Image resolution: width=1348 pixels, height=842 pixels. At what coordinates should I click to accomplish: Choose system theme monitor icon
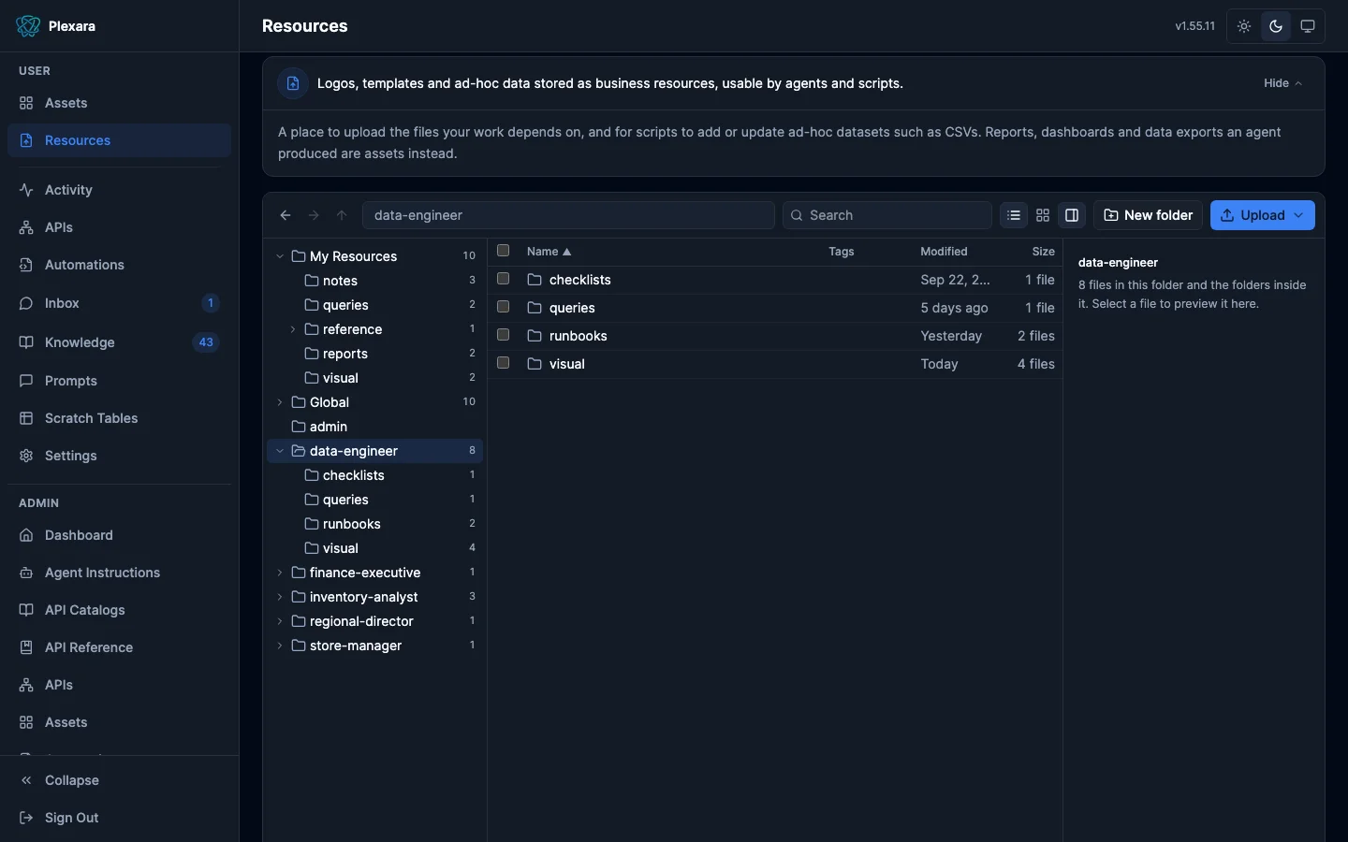coord(1308,26)
